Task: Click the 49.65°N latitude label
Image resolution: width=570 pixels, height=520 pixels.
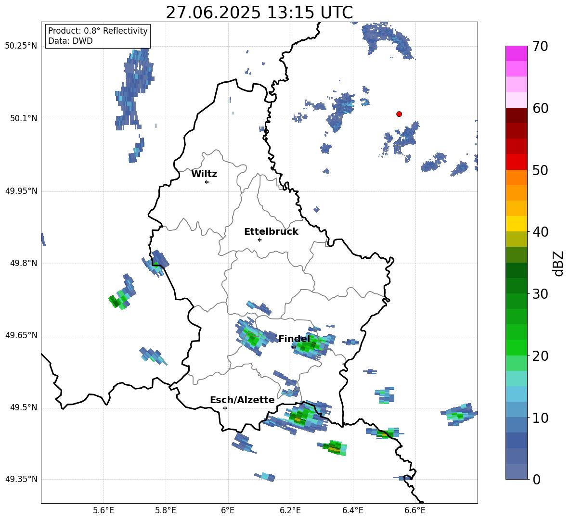Action: pyautogui.click(x=21, y=335)
